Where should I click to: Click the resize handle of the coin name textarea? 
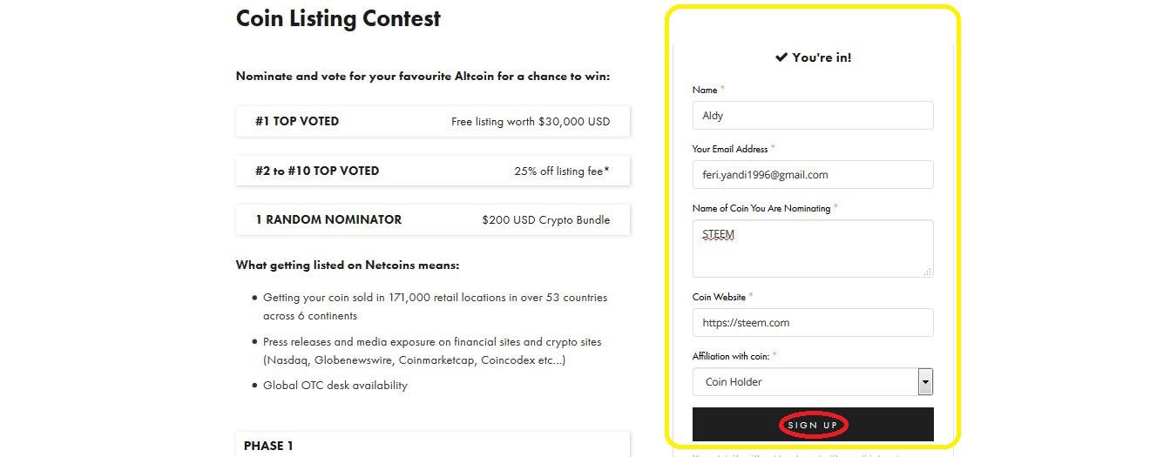pyautogui.click(x=928, y=272)
